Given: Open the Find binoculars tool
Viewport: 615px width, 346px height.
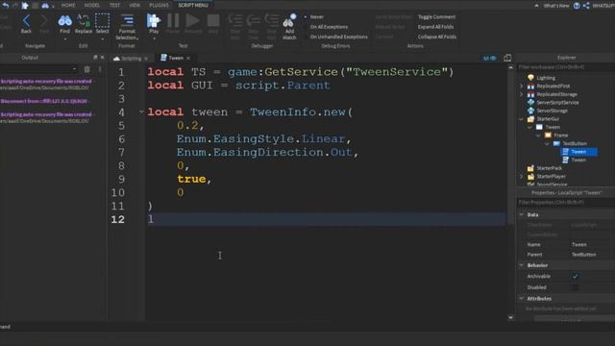Looking at the screenshot, I should (x=64, y=20).
